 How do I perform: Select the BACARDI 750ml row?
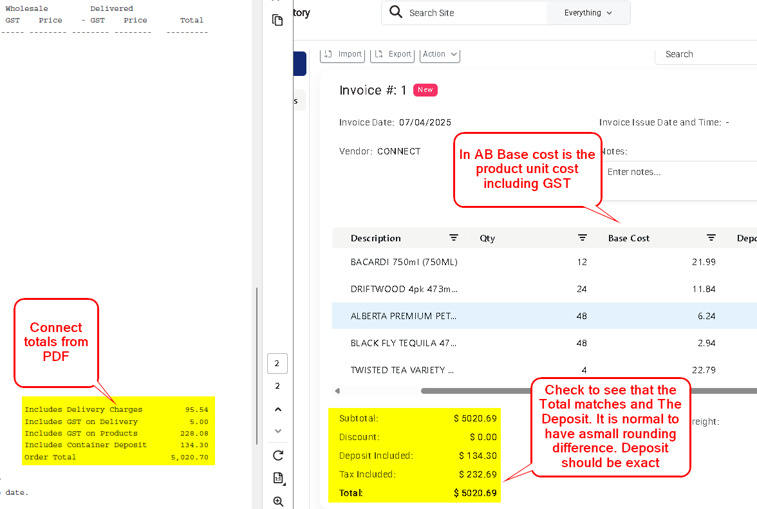click(x=545, y=262)
